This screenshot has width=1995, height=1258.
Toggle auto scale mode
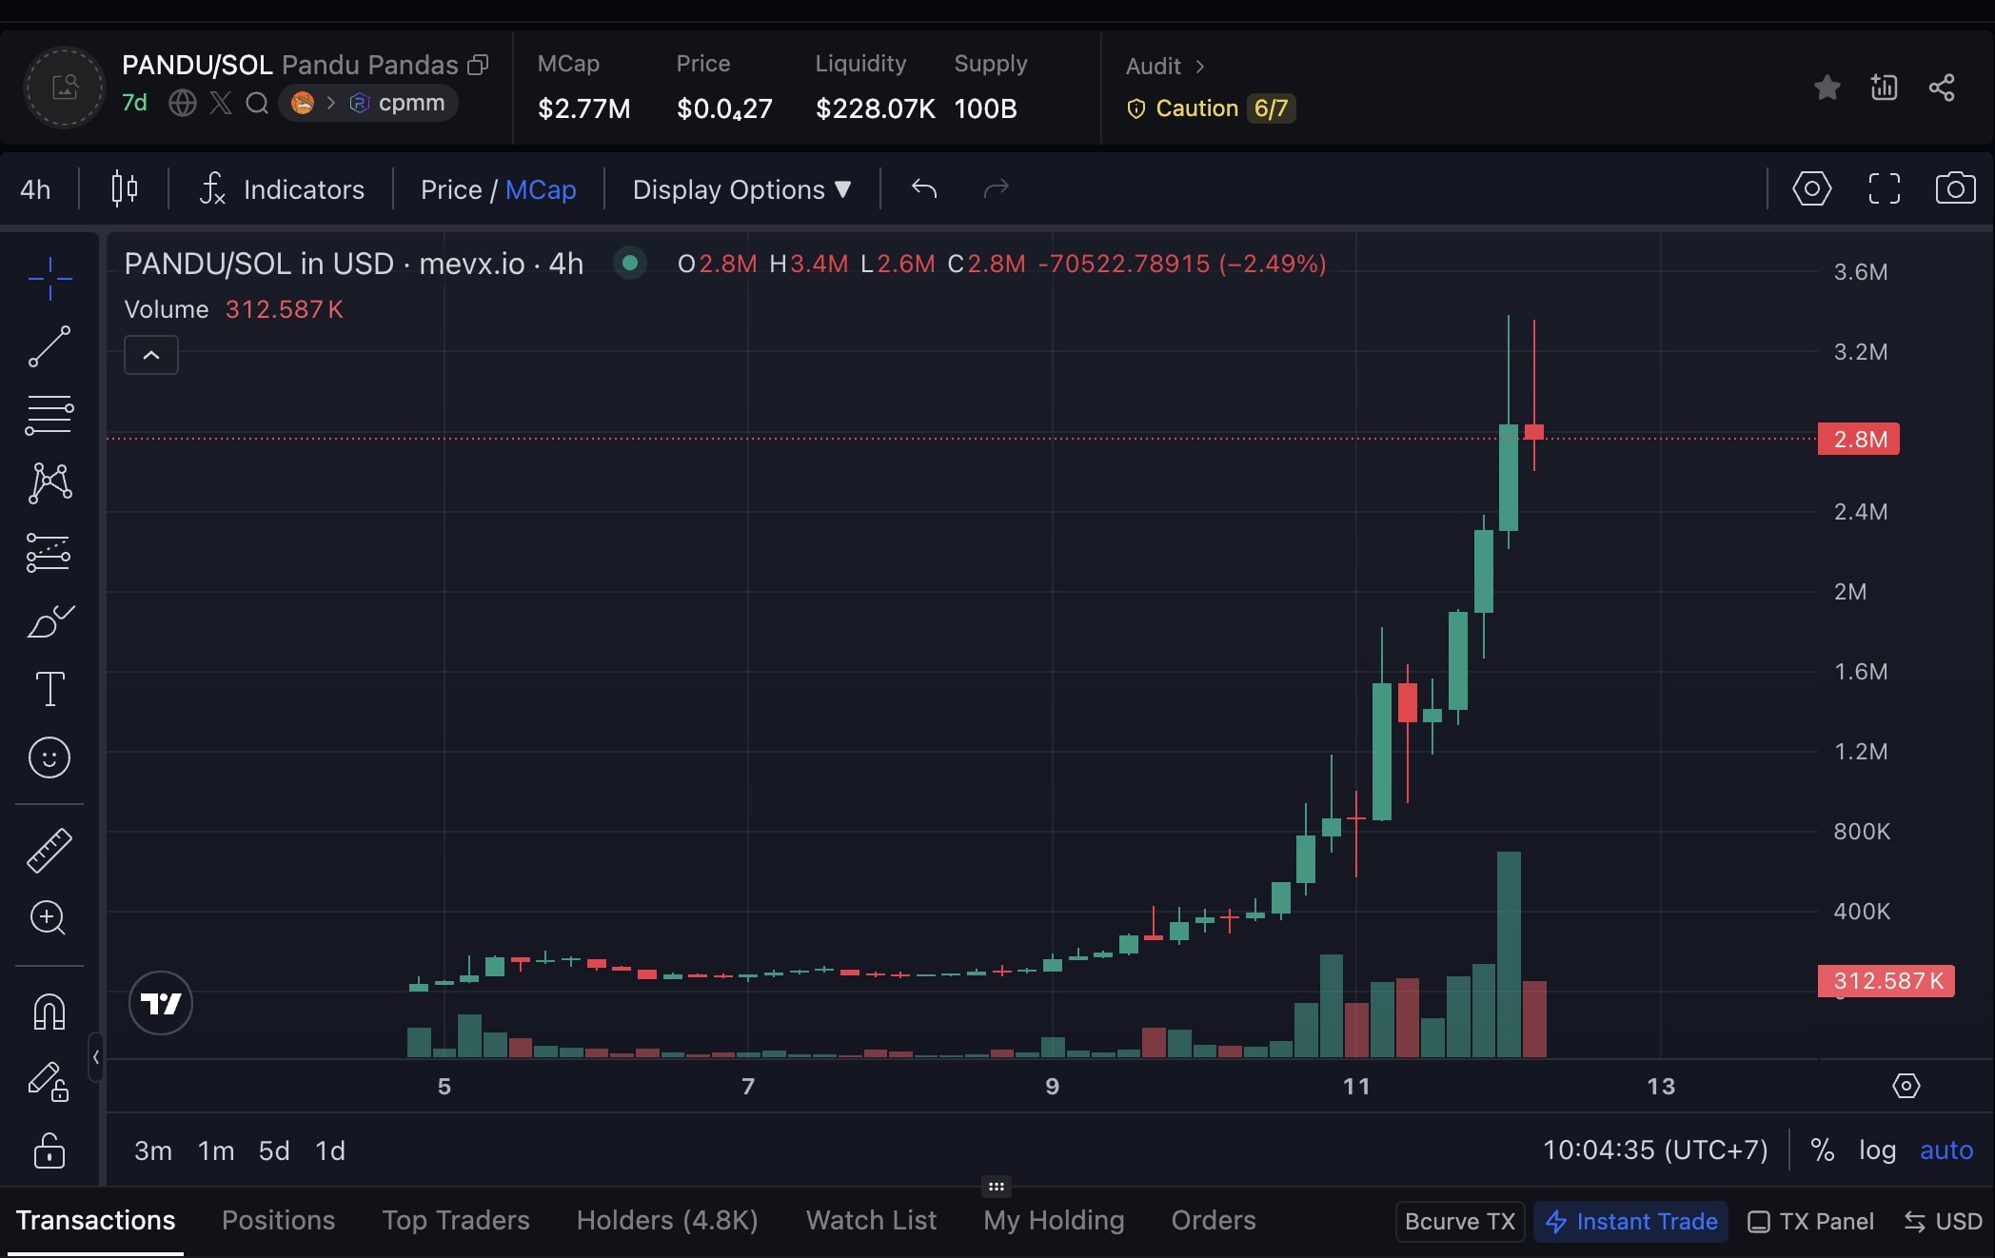[1946, 1150]
